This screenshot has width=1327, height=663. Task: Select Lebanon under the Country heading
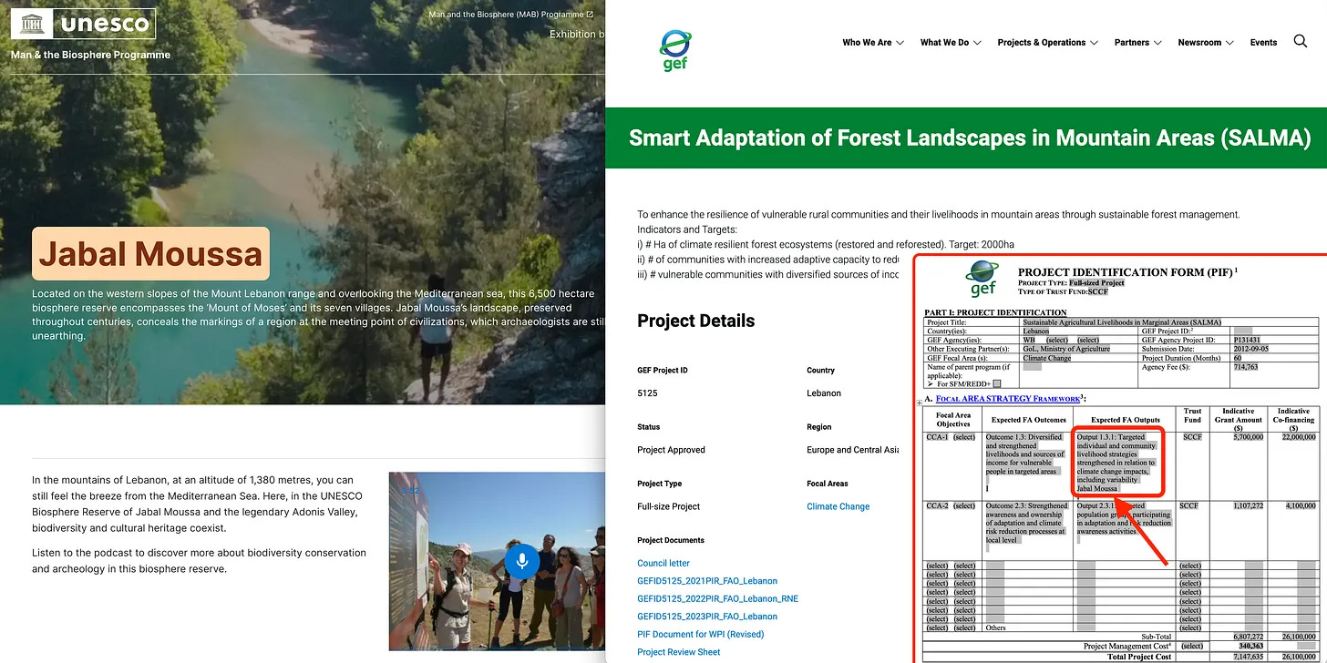point(824,393)
